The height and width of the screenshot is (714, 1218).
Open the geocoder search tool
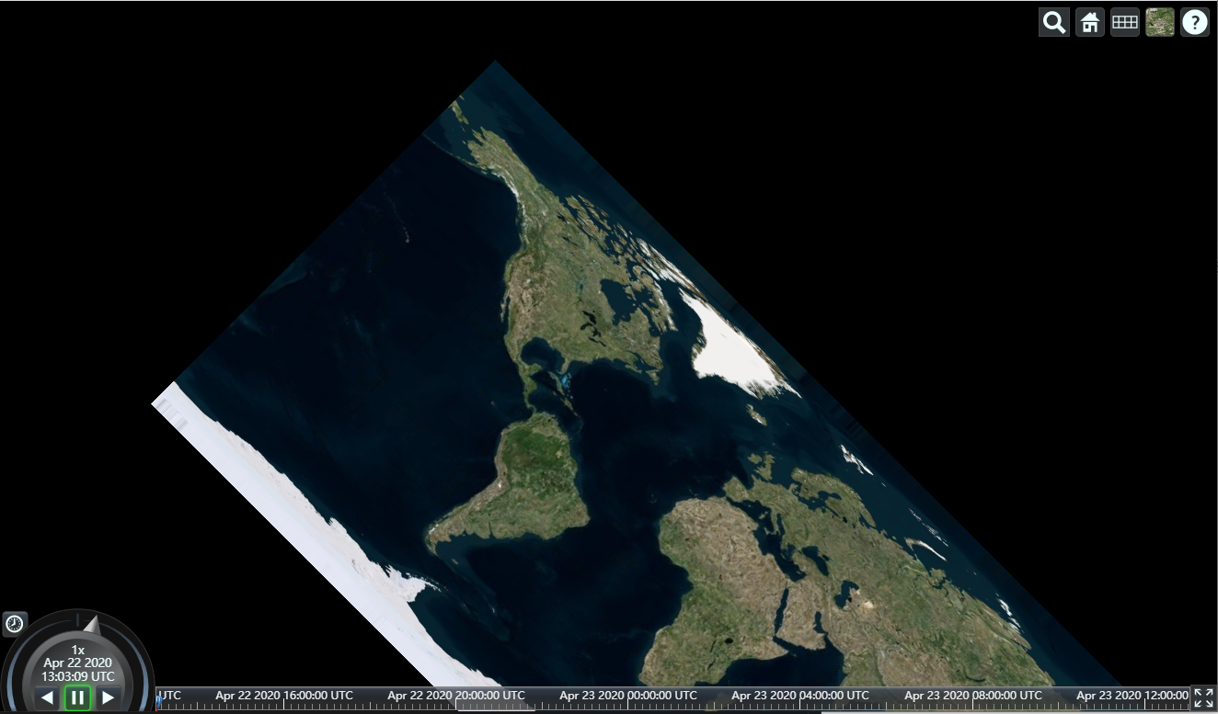click(x=1054, y=22)
